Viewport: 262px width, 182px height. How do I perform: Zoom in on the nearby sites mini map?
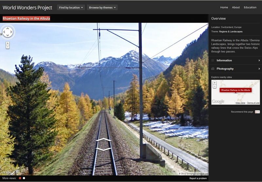tap(215, 82)
